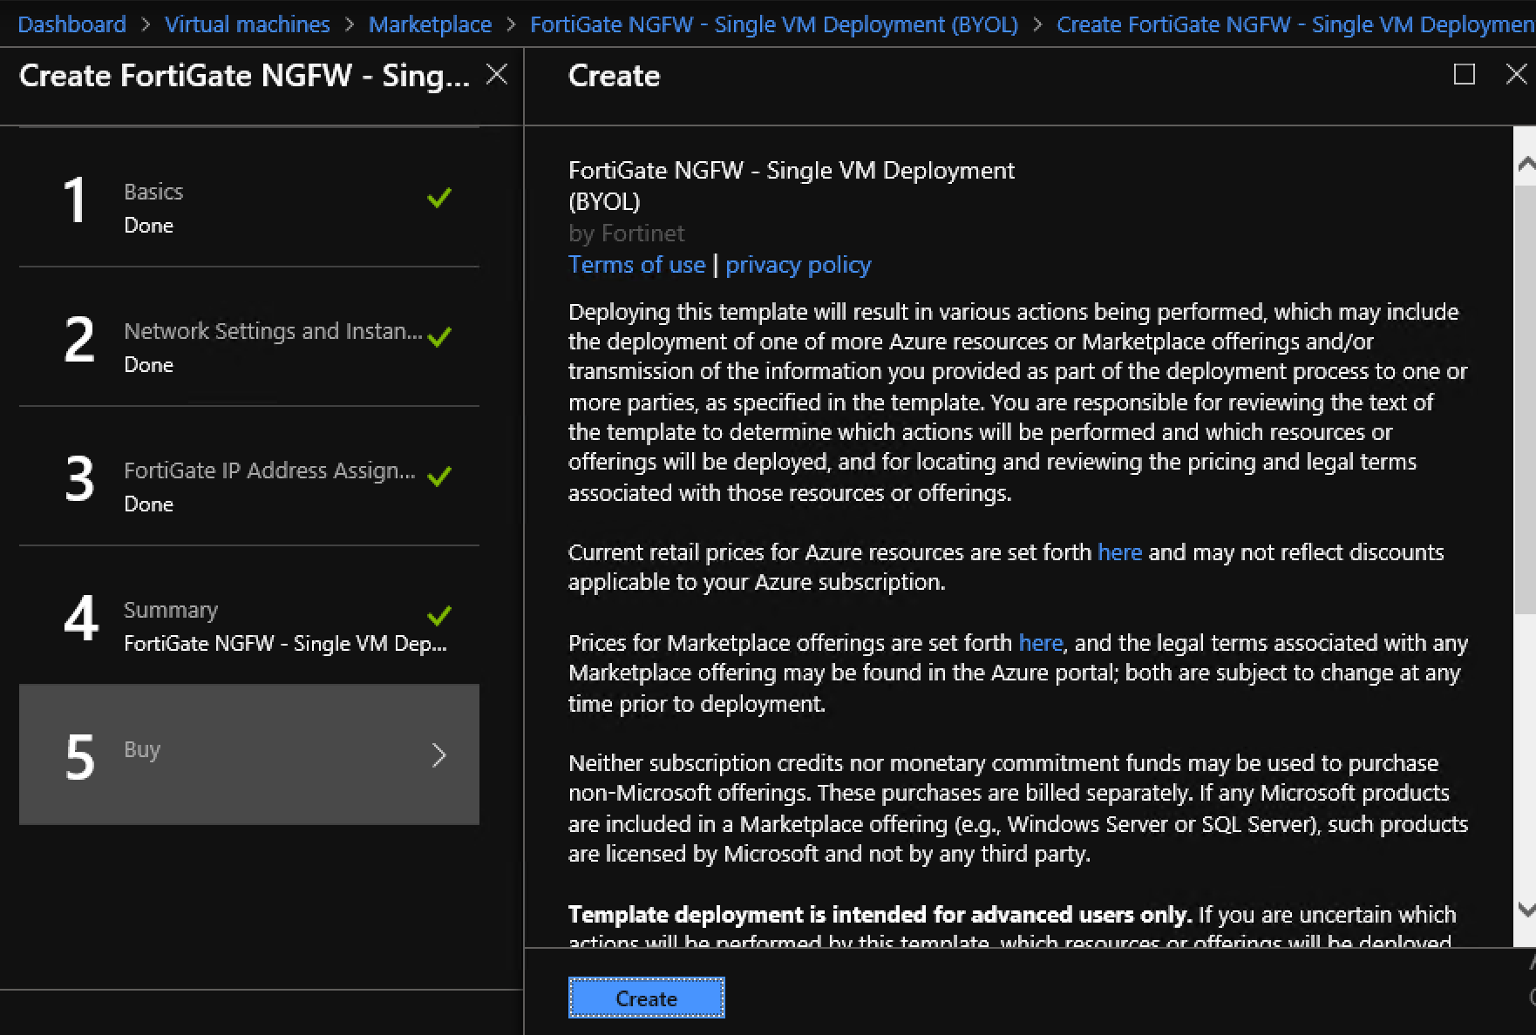Close the Create pane with the X icon
1536x1035 pixels.
coord(1517,74)
